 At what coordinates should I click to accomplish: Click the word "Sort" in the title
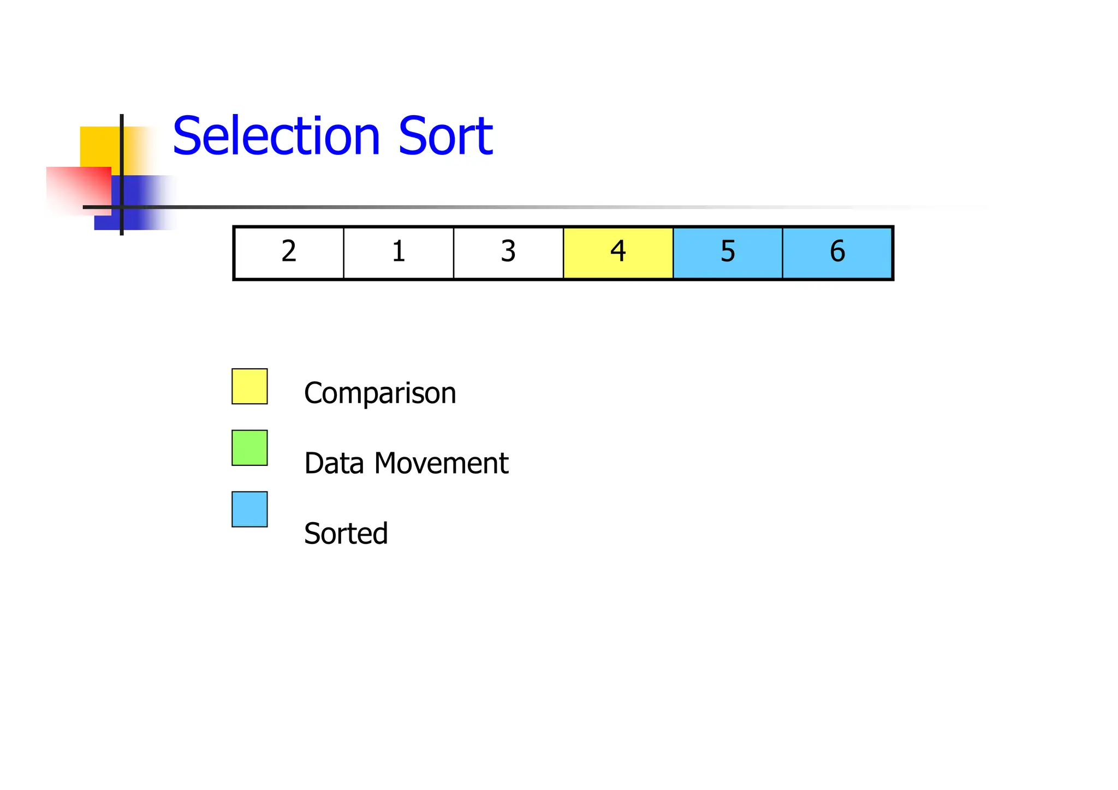445,136
